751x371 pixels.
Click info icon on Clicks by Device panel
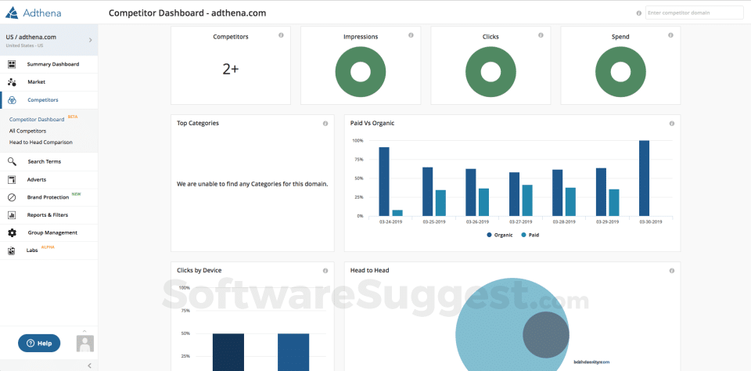click(x=325, y=271)
